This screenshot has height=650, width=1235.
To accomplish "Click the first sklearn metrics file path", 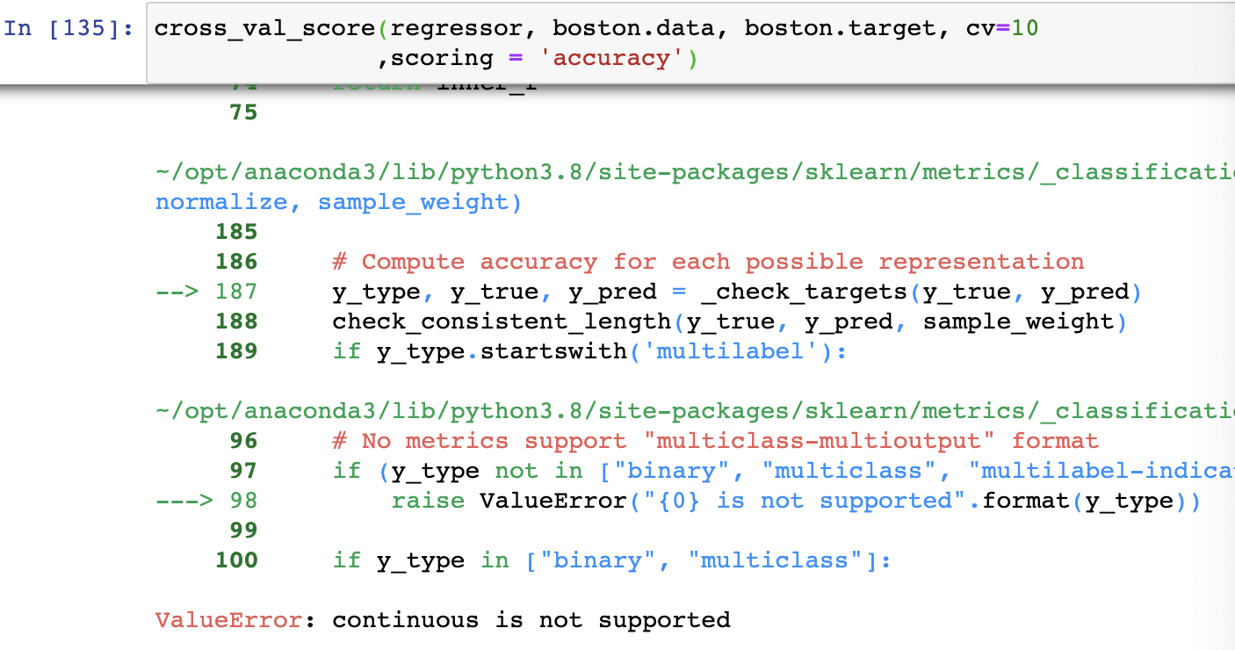I will pos(695,172).
